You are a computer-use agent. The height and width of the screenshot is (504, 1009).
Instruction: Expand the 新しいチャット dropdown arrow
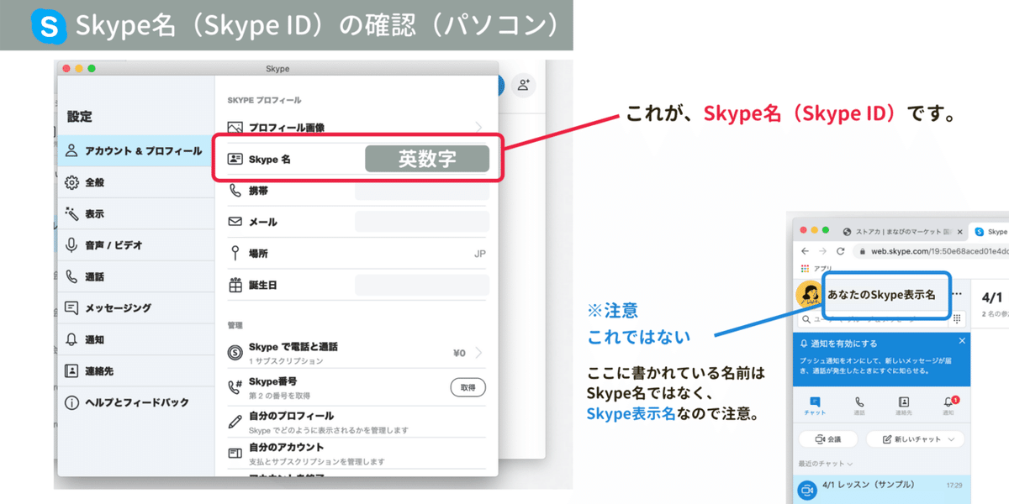coord(952,439)
